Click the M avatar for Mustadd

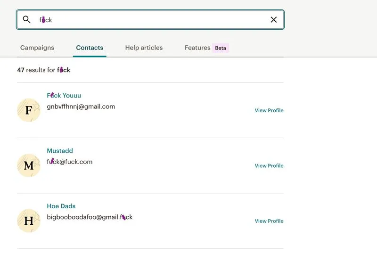click(29, 165)
